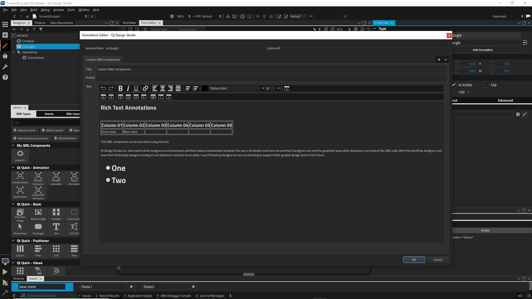Open the Titillium Web font dropdown
532x299 pixels.
(x=263, y=88)
